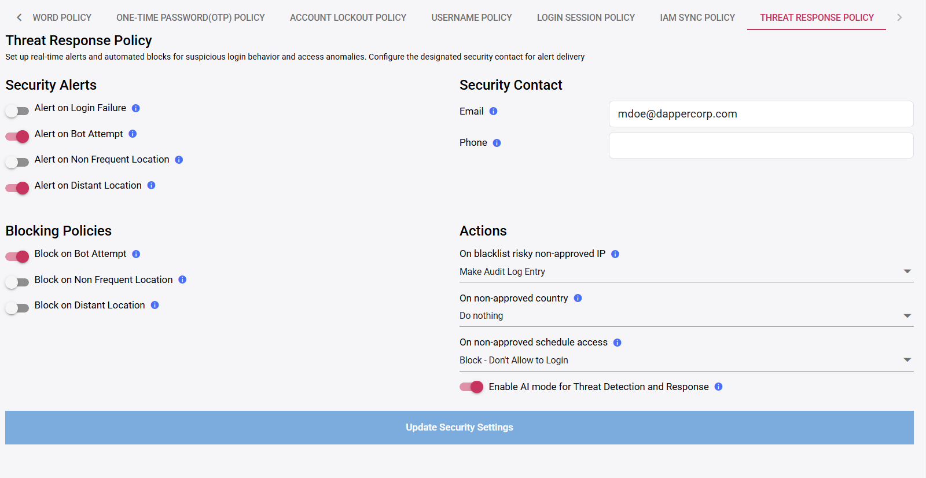Click info icon next to Email label
This screenshot has width=926, height=478.
pos(493,111)
